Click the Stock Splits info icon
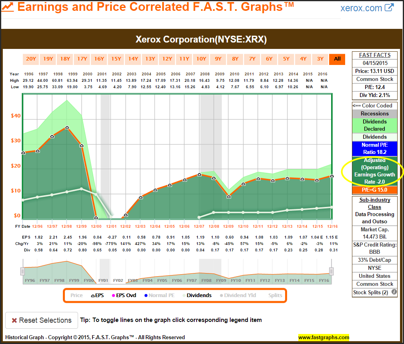Image resolution: width=404 pixels, height=344 pixels. [x=394, y=292]
